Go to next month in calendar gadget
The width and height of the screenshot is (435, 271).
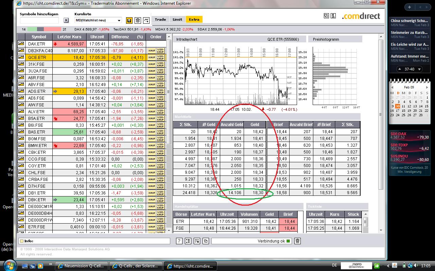pos(427,87)
